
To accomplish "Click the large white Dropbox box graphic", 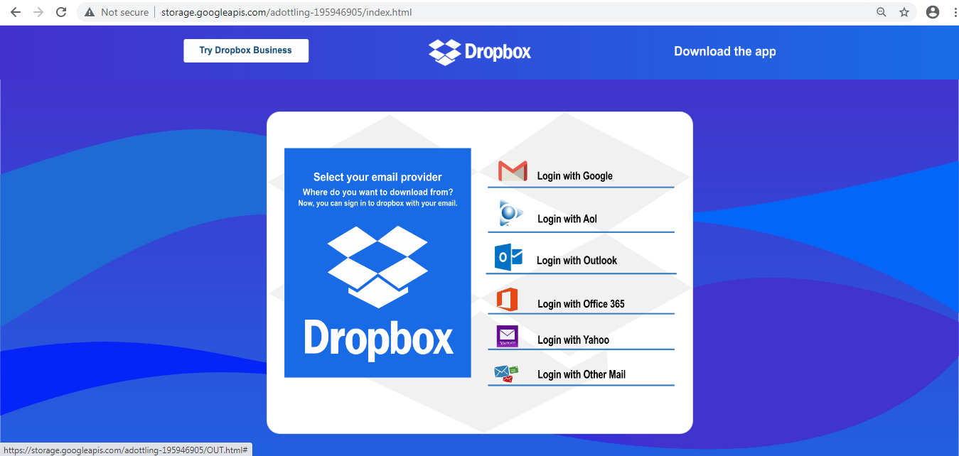I will point(377,266).
